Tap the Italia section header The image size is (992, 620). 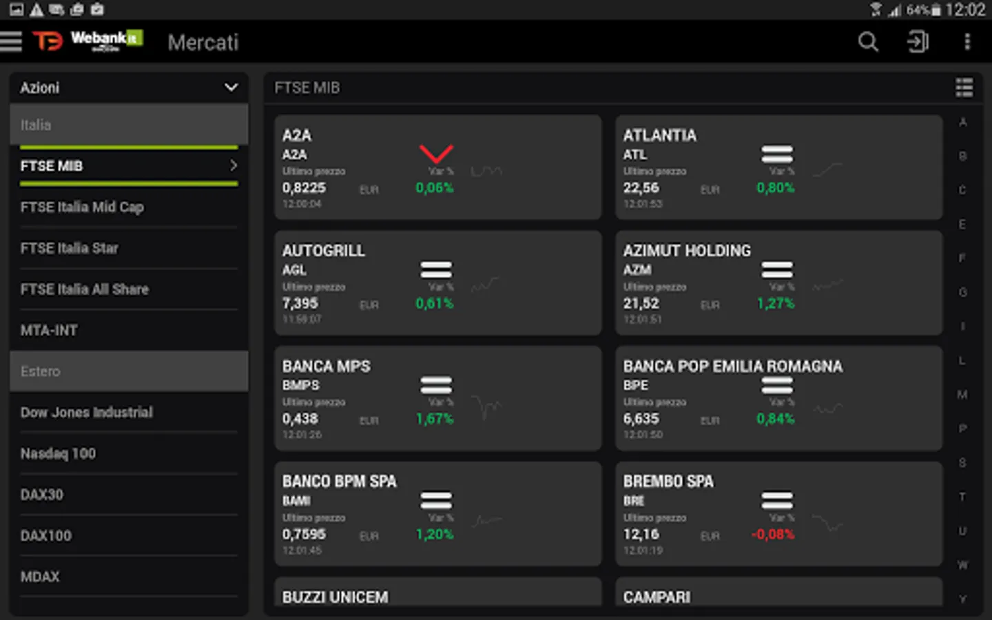point(129,125)
